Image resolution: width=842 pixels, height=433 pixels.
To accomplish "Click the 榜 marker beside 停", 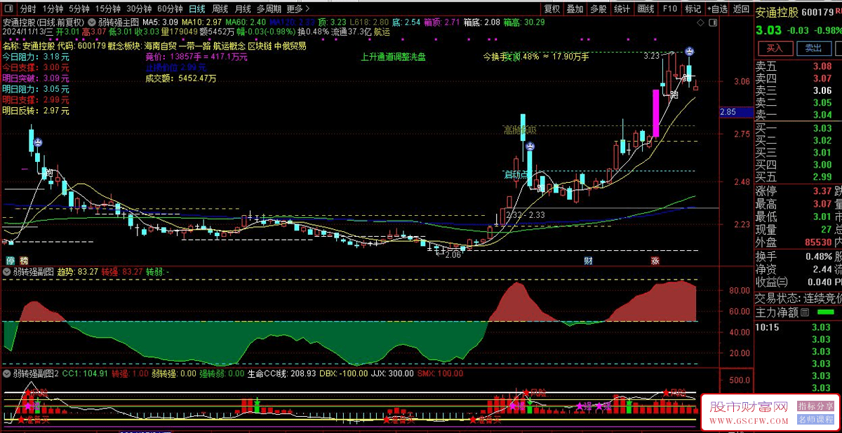I will (x=24, y=261).
